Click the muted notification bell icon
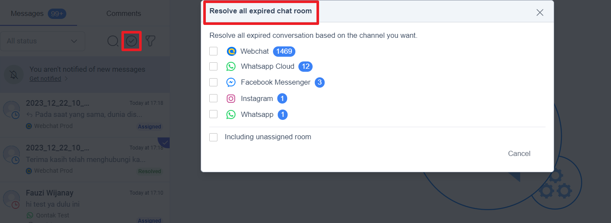 (x=14, y=75)
